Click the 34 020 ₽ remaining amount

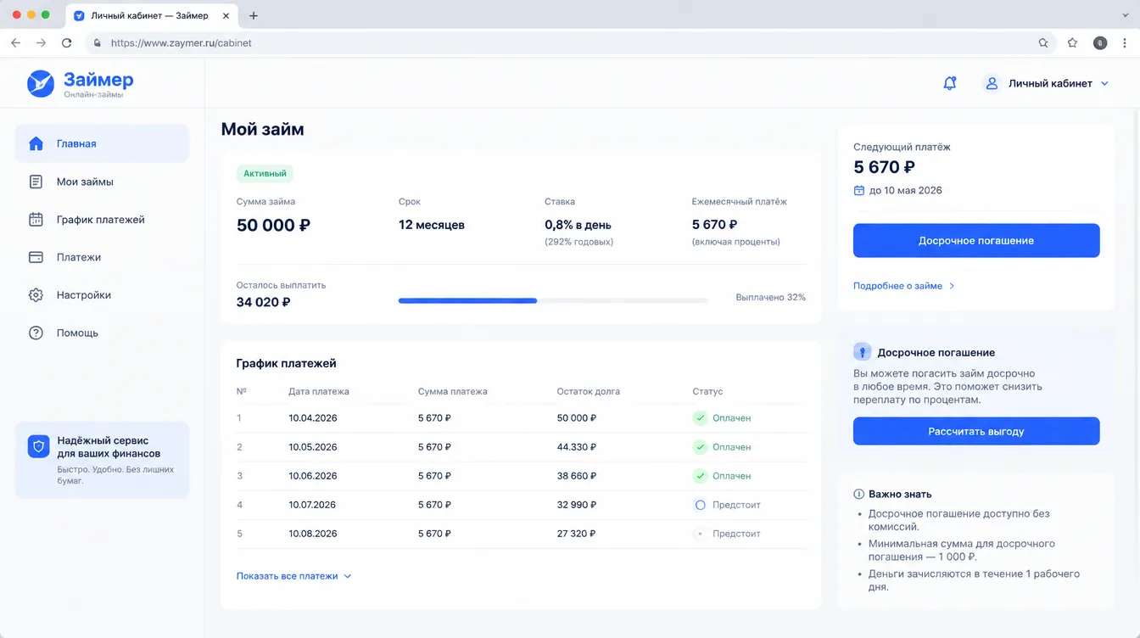click(263, 302)
